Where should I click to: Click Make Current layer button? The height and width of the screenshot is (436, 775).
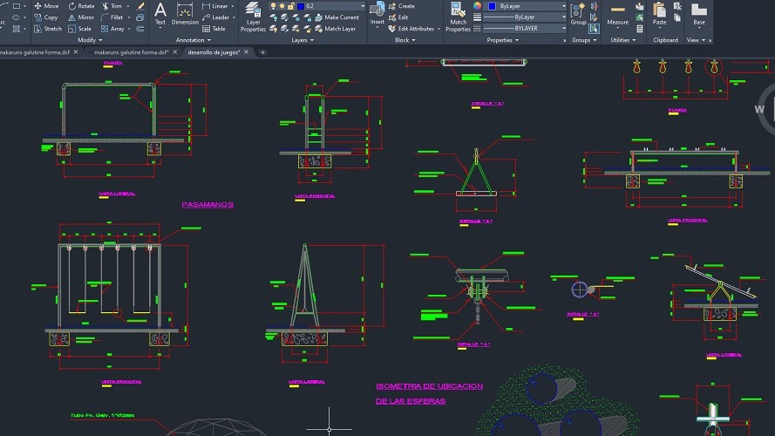[337, 17]
